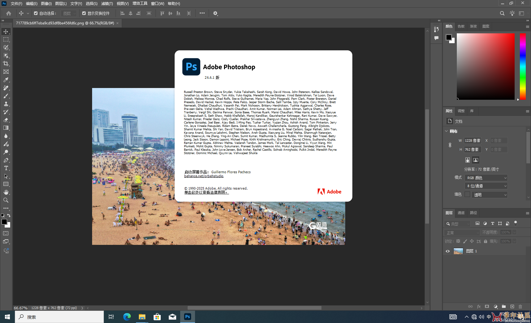Open the 滤镜(T) menu
The image size is (531, 323).
click(107, 4)
